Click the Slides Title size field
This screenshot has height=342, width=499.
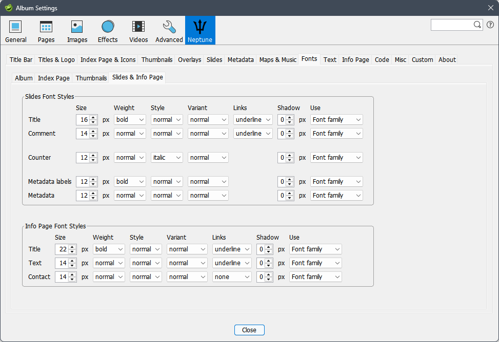point(83,120)
